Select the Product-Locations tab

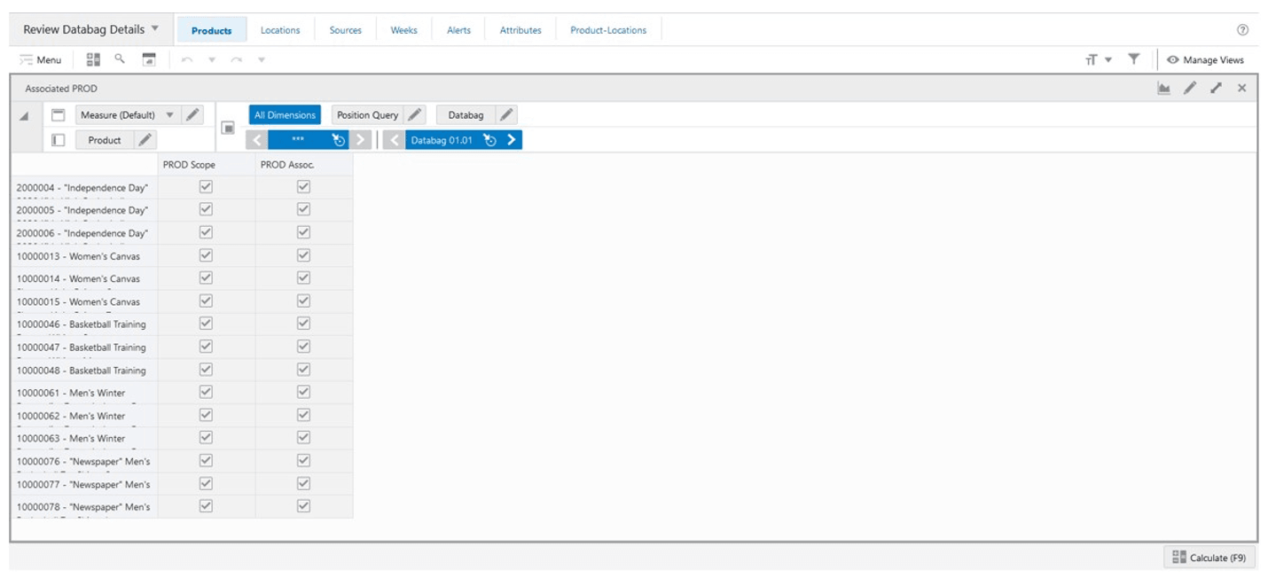[x=608, y=29]
